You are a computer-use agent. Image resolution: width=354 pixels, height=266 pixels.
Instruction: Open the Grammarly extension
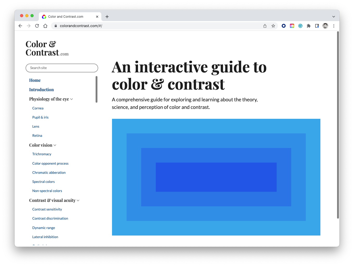[300, 26]
